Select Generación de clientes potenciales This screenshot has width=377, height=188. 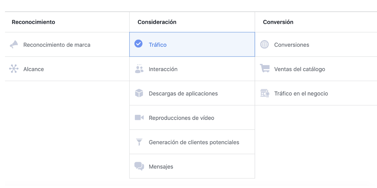click(x=194, y=142)
